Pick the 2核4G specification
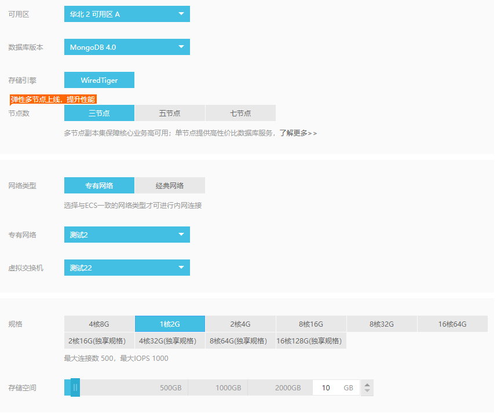 (x=240, y=324)
